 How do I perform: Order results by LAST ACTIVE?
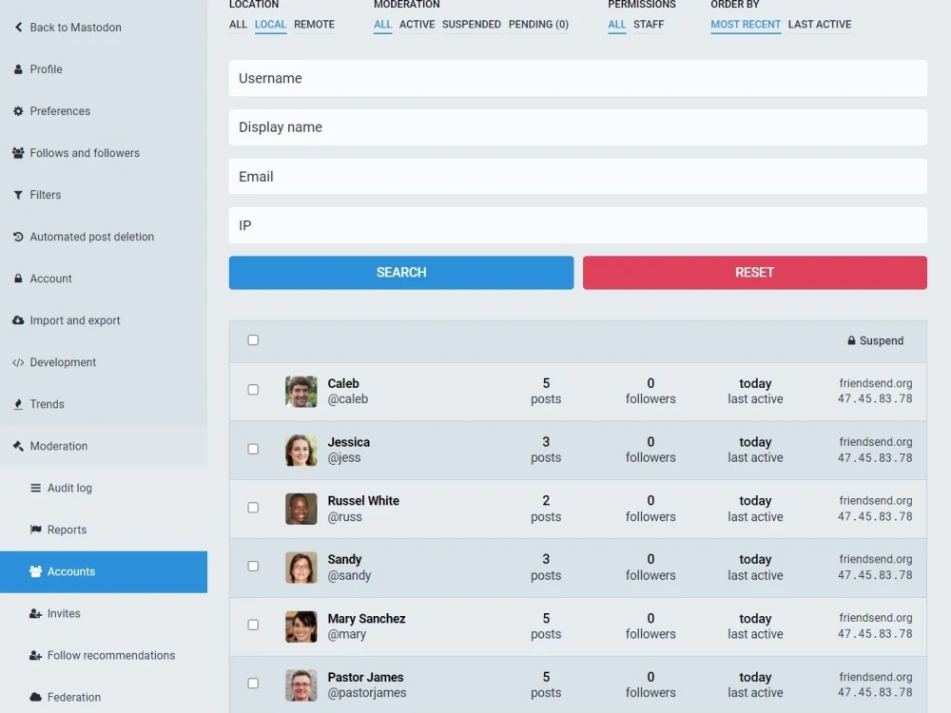(820, 24)
